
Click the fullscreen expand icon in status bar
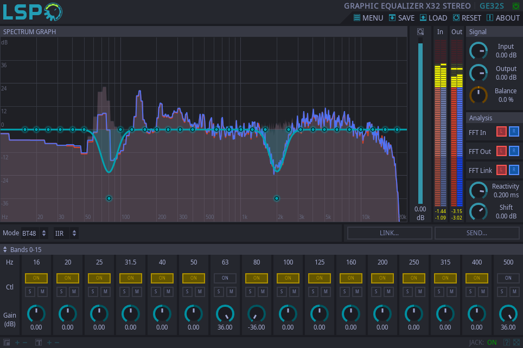(x=516, y=343)
